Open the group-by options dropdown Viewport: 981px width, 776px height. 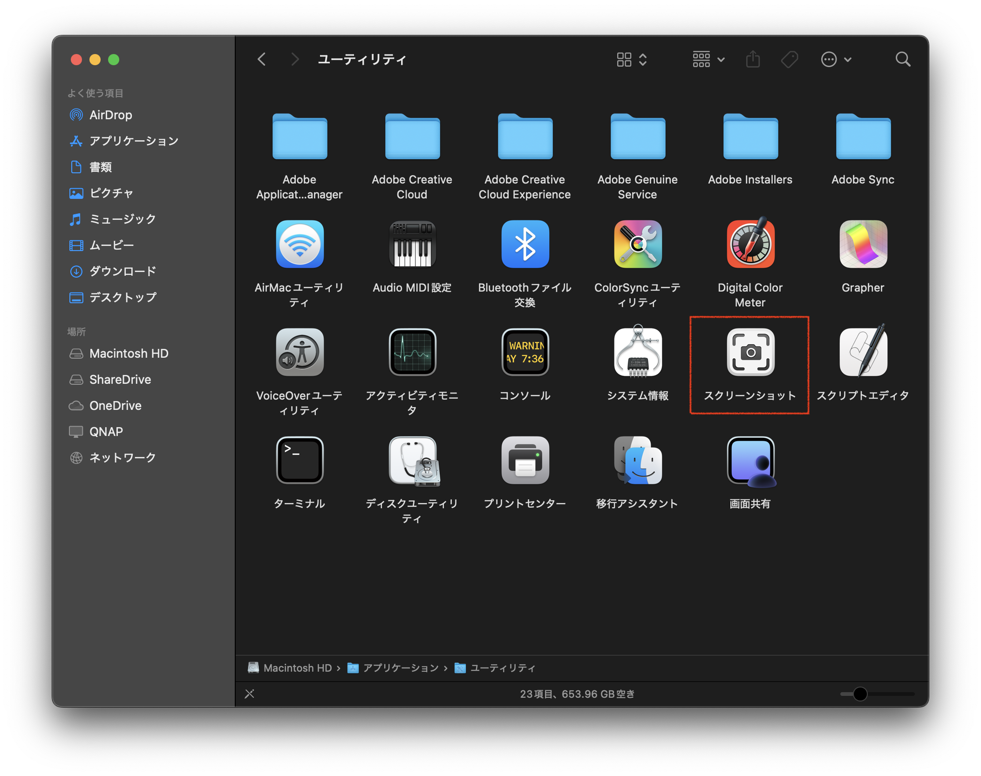tap(708, 59)
